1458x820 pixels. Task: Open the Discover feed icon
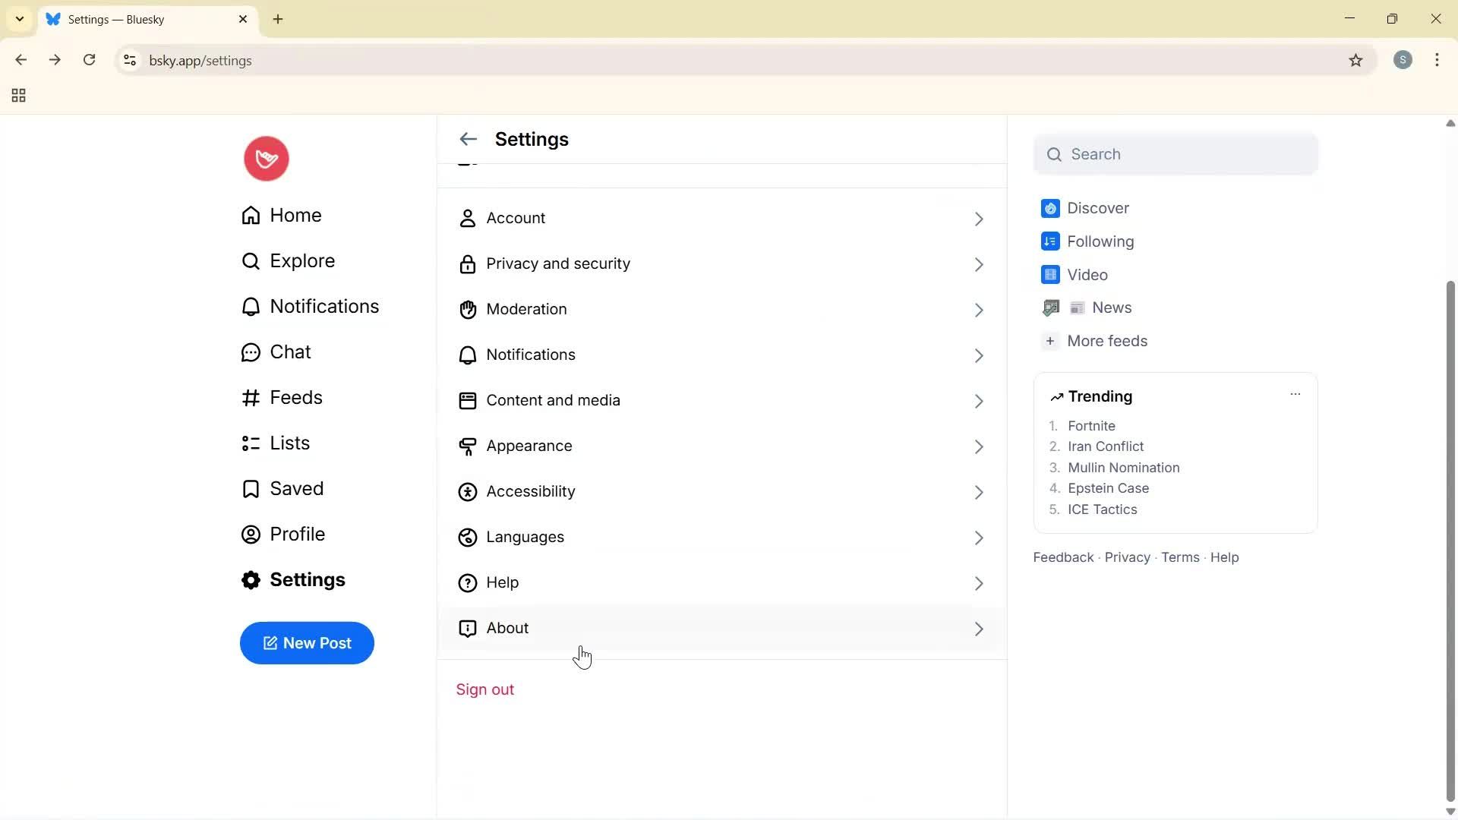1050,208
